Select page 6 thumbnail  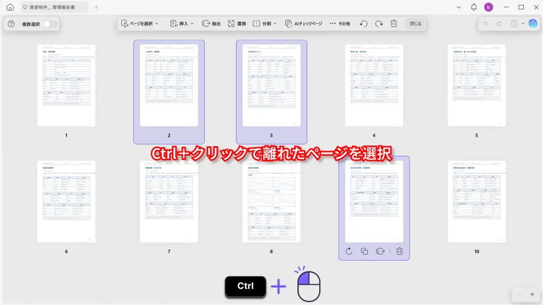(x=66, y=202)
